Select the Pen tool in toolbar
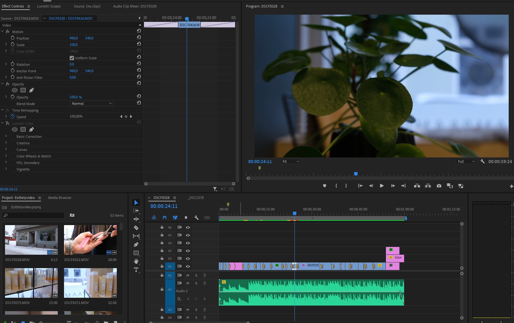Screen dimensions: 514x323 (136, 245)
